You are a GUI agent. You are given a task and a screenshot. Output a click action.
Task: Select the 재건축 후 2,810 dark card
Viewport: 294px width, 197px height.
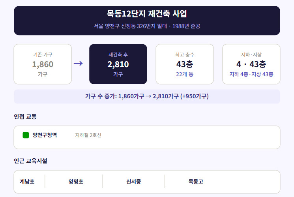[x=118, y=64]
